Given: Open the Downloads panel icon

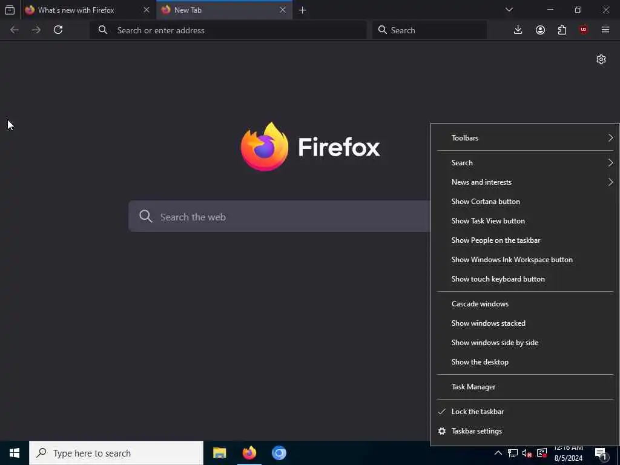Looking at the screenshot, I should click(518, 30).
